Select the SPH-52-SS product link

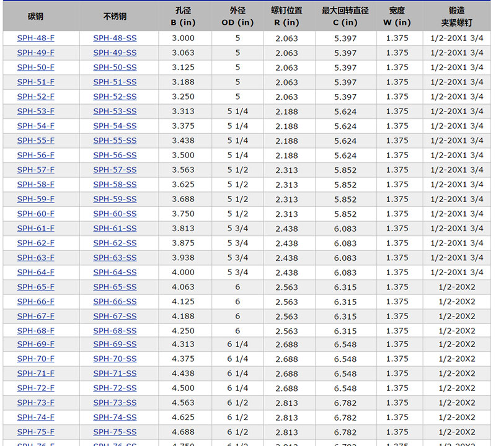tap(115, 97)
